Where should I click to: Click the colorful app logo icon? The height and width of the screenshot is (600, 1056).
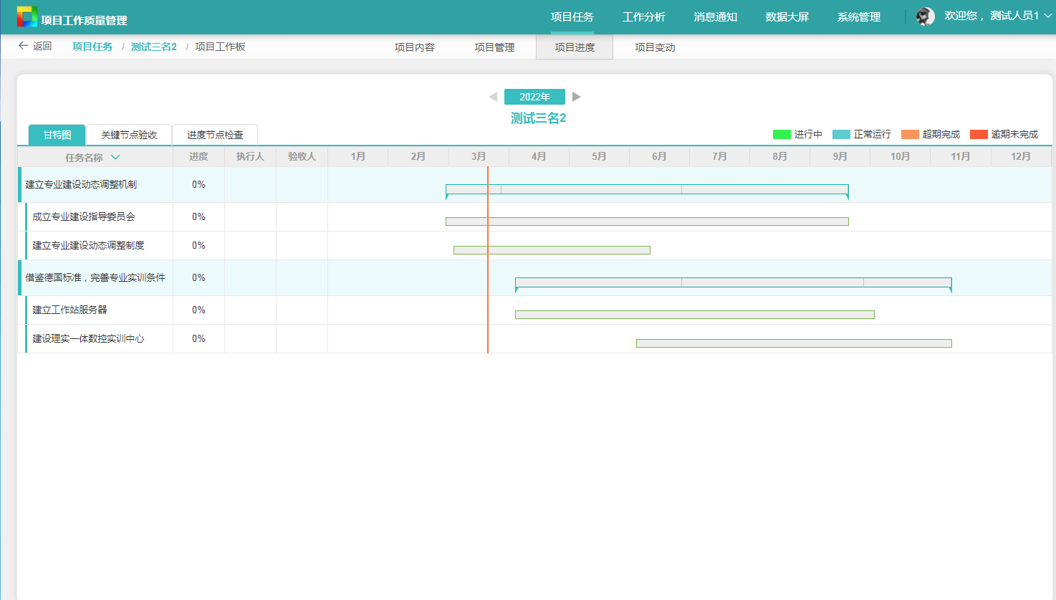(27, 17)
